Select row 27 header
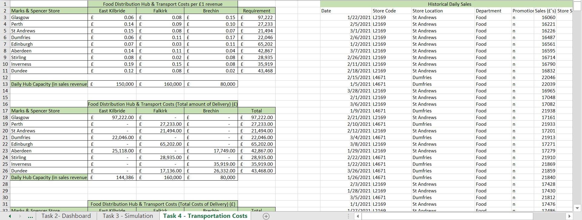Viewport: 582px width, 220px height. [5, 178]
